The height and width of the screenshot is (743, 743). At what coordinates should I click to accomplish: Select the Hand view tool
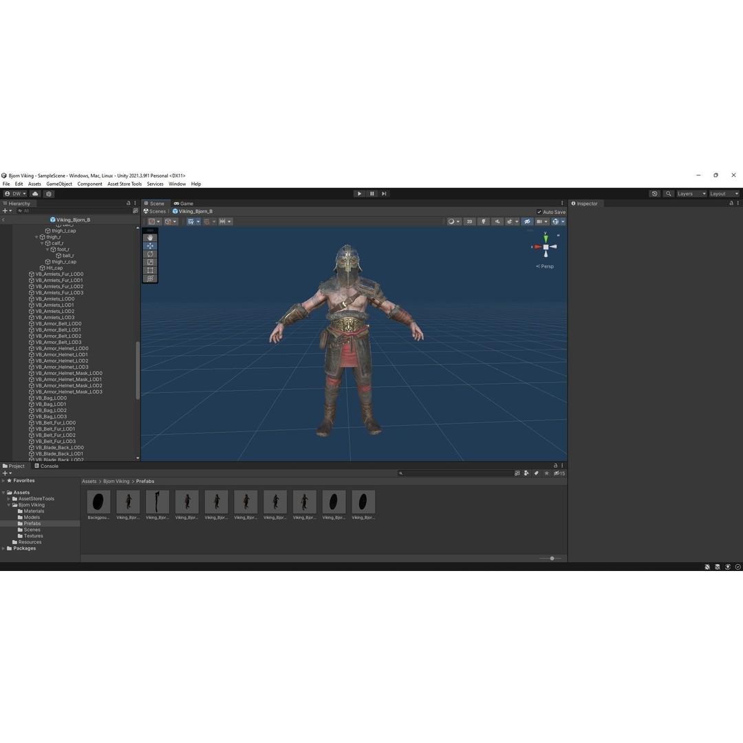coord(150,237)
